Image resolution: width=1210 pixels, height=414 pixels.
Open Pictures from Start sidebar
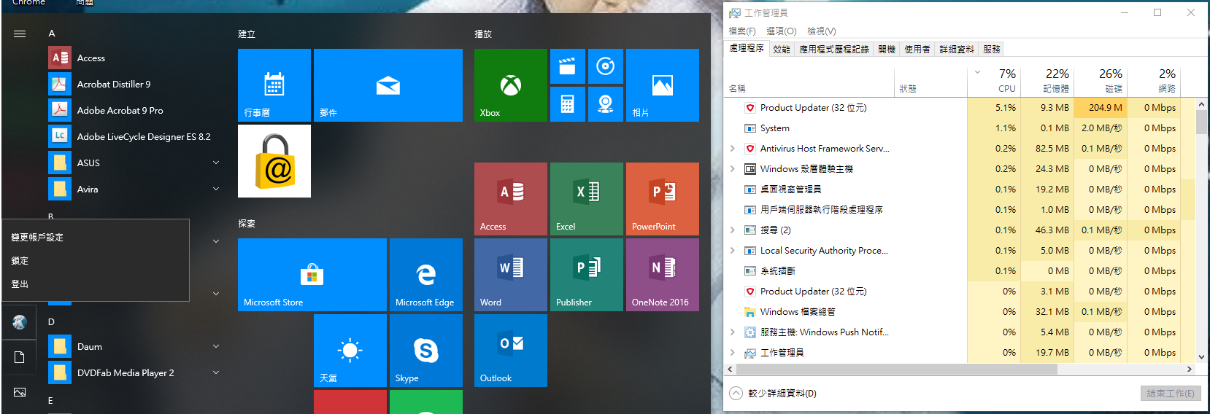tap(20, 392)
